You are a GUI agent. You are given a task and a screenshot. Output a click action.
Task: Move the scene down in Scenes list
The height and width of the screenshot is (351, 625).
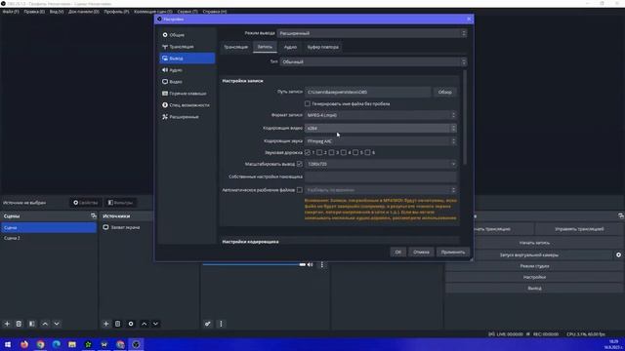click(x=57, y=324)
